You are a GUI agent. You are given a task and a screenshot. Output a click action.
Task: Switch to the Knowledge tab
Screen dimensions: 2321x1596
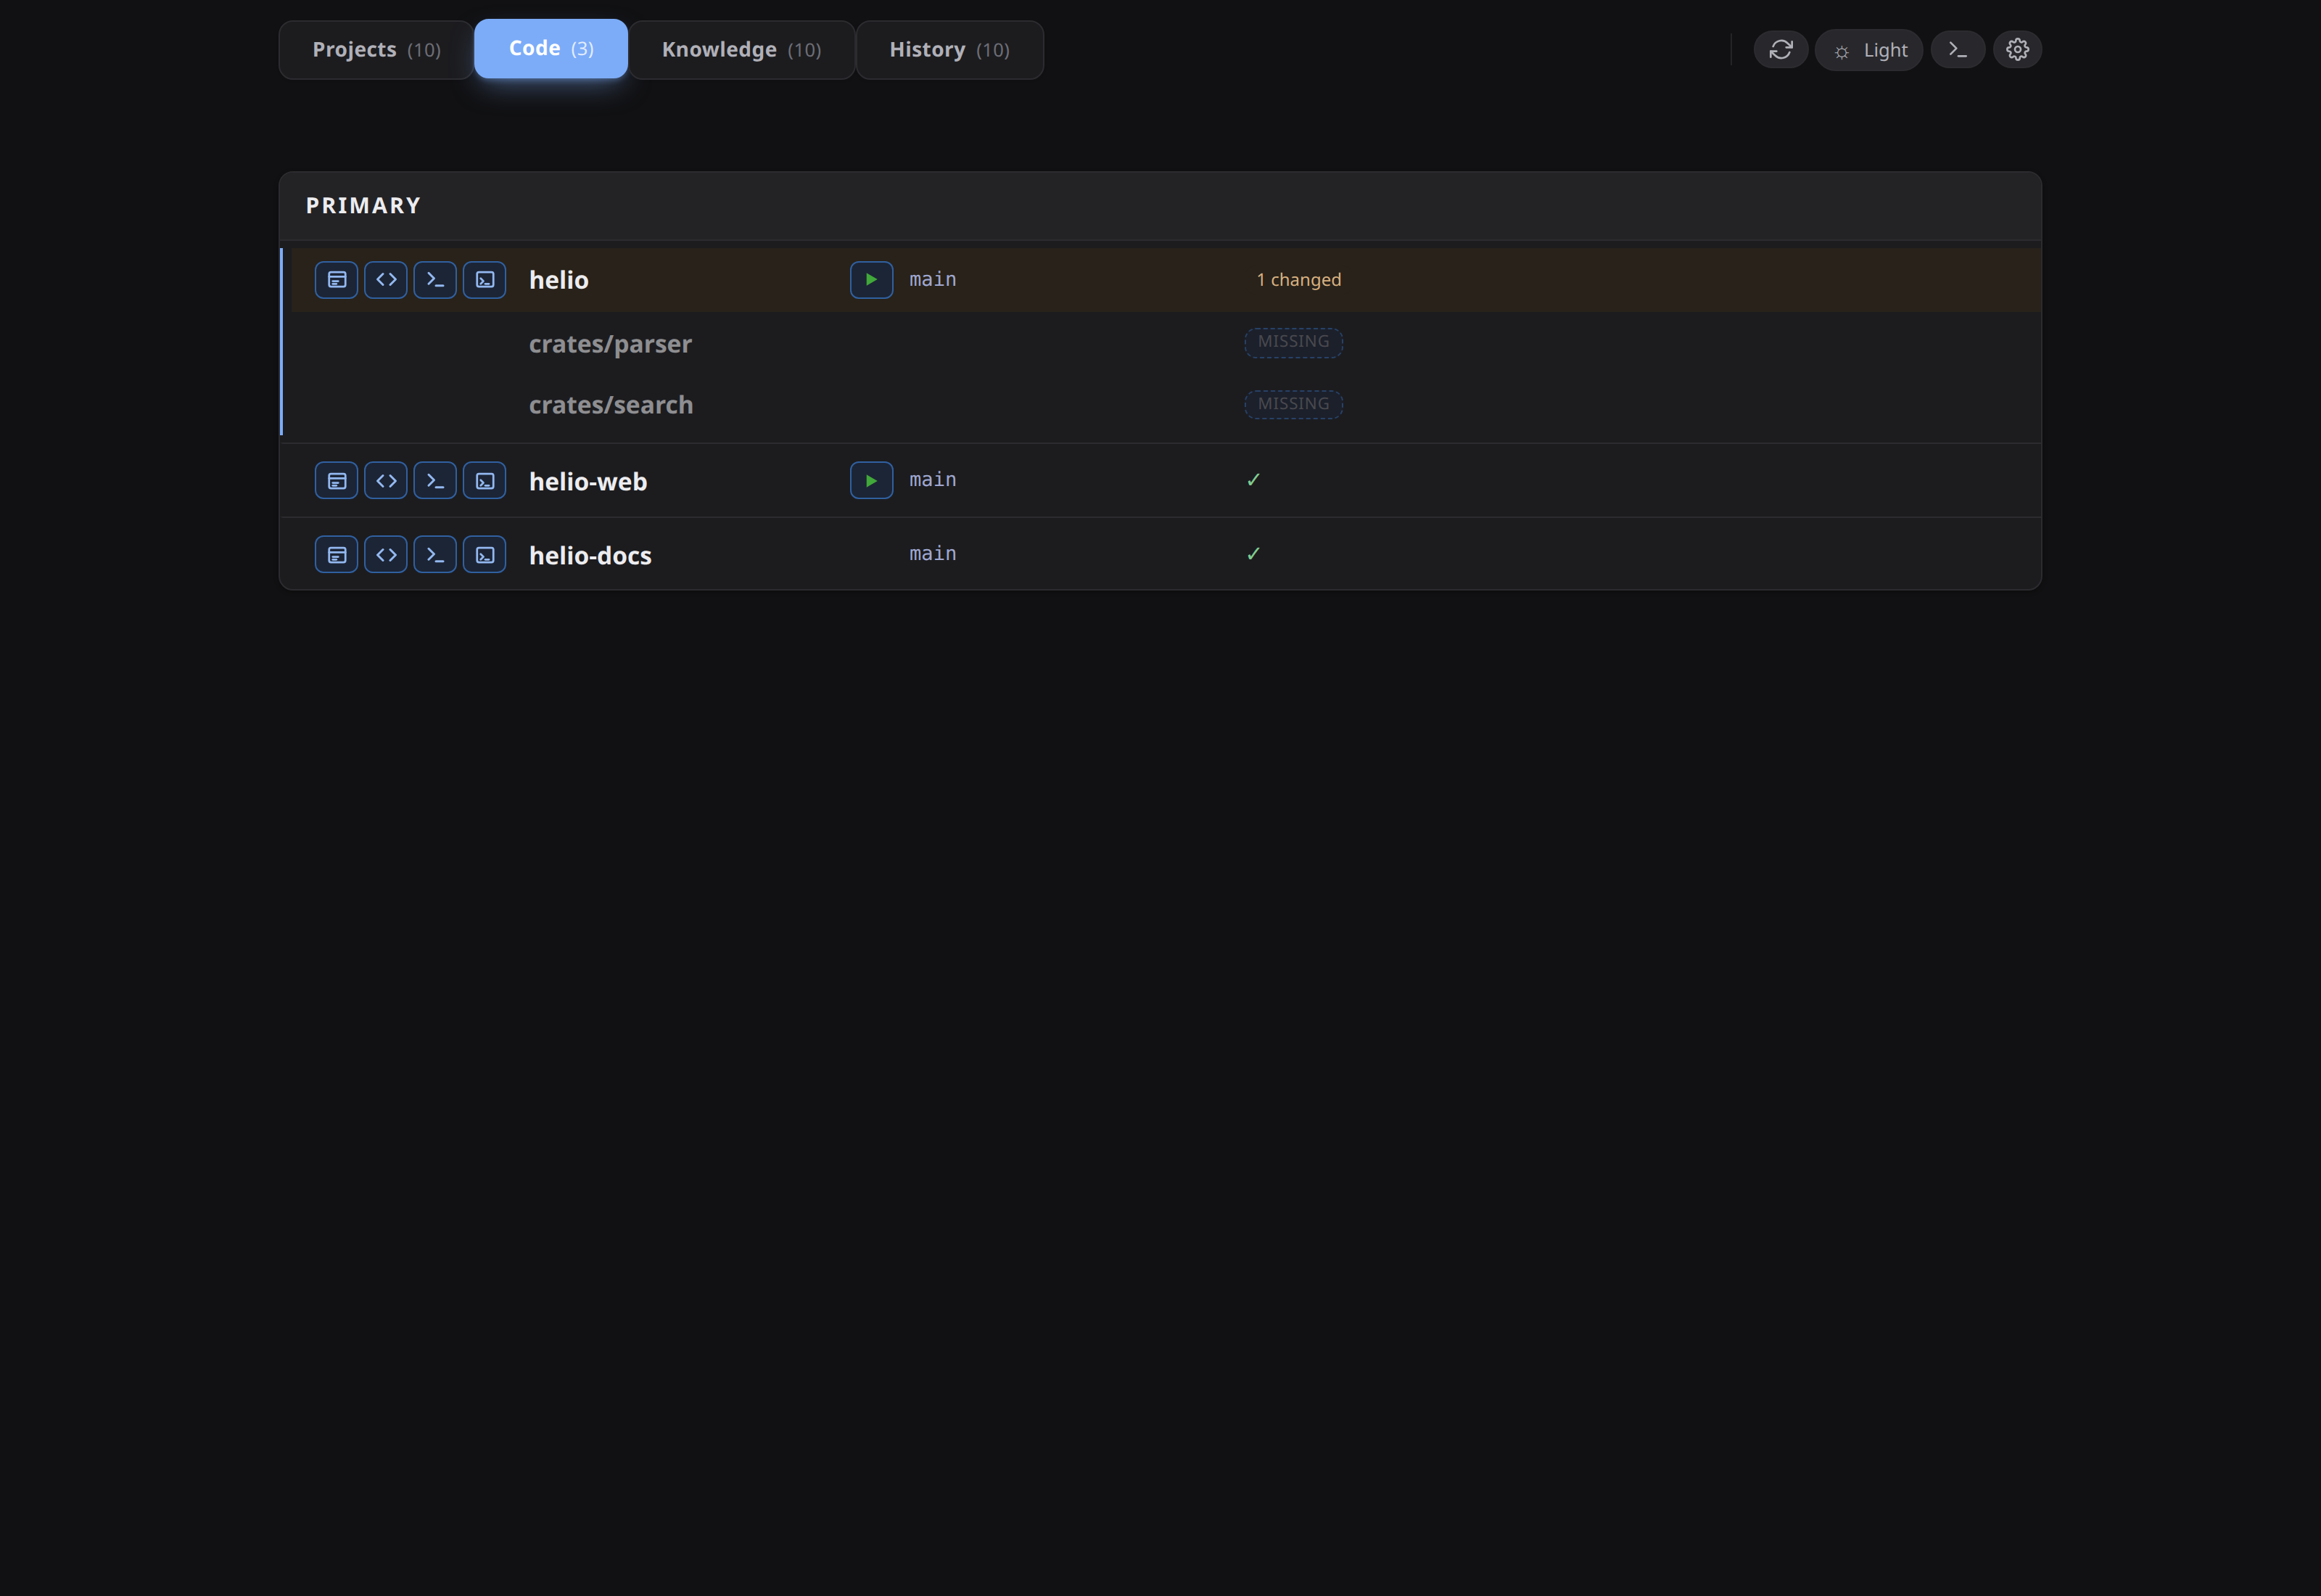(x=741, y=49)
